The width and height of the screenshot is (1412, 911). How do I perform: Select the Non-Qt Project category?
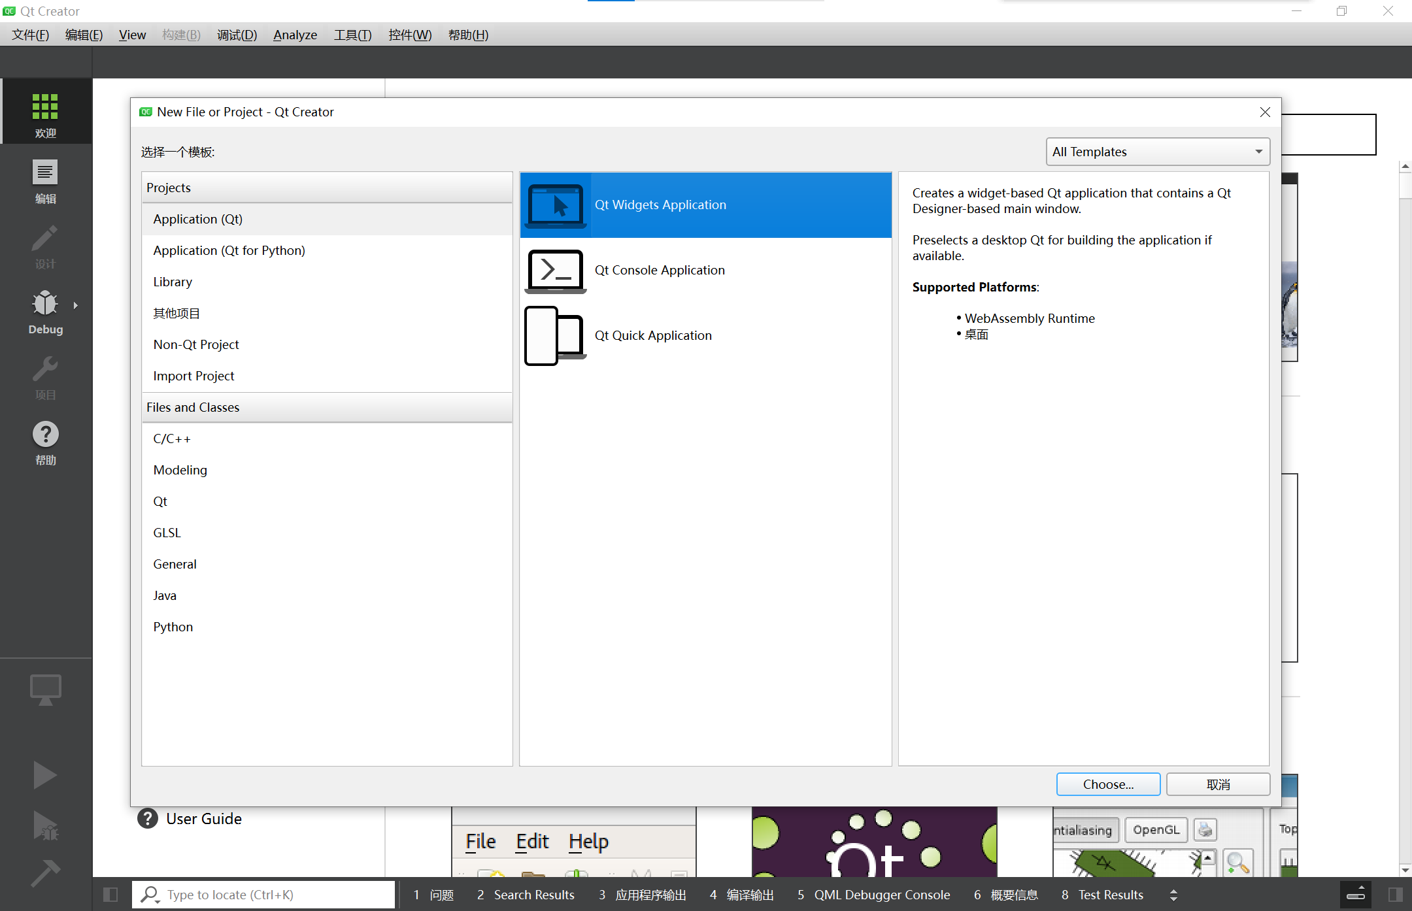pos(327,344)
